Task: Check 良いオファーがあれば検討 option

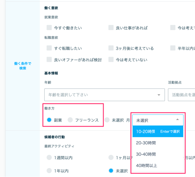Action: (49, 60)
